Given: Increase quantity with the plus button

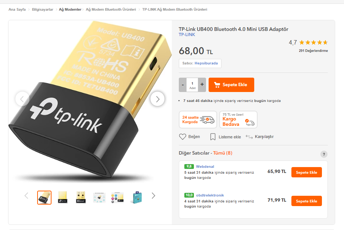Looking at the screenshot, I should (x=202, y=85).
